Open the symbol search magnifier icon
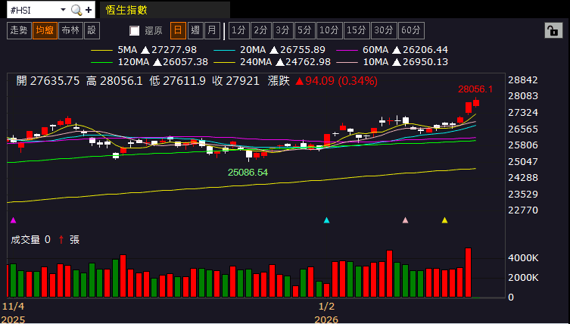 [x=76, y=10]
